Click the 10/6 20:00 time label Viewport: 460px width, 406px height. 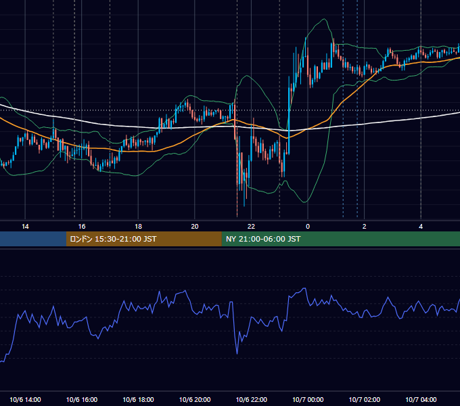click(x=195, y=399)
